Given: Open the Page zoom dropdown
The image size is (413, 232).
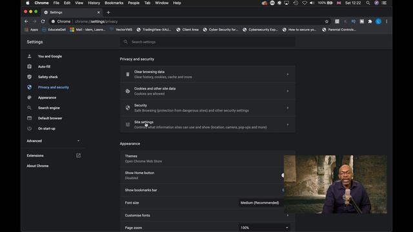Looking at the screenshot, I should point(264,227).
